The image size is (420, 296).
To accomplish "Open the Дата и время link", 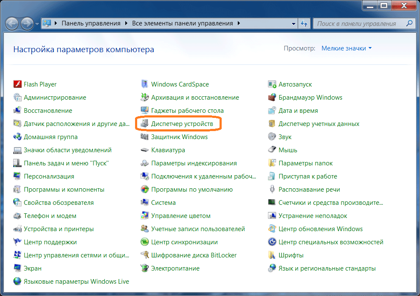I will 298,110.
